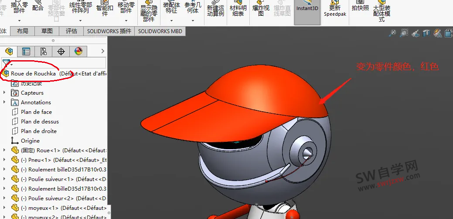Select the Origine item
453x219 pixels.
point(25,141)
